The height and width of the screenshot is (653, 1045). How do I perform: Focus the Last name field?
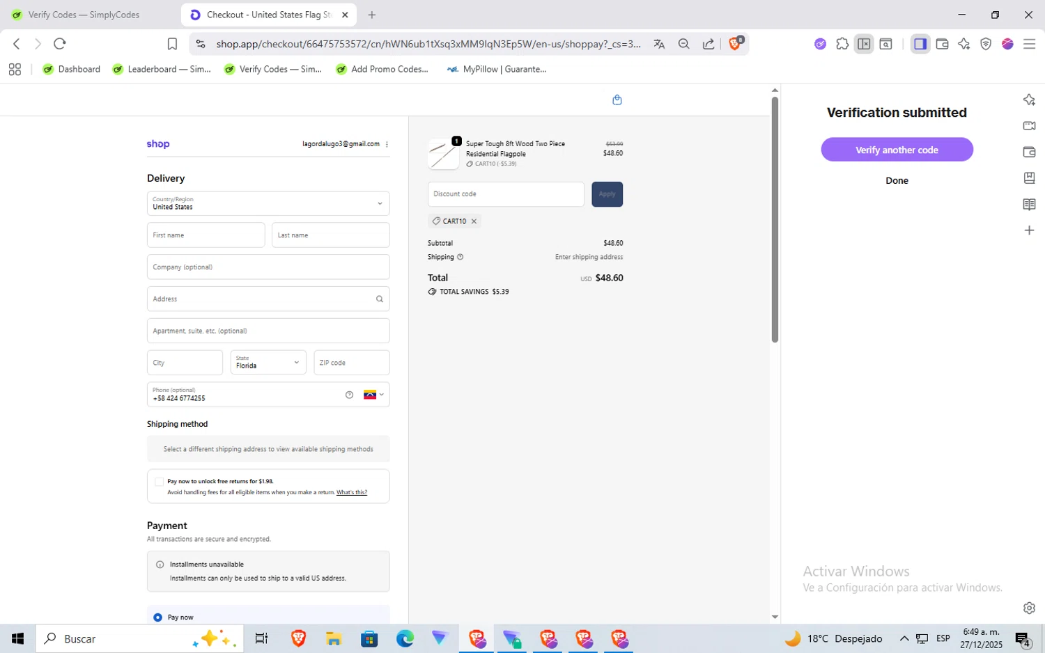click(330, 235)
